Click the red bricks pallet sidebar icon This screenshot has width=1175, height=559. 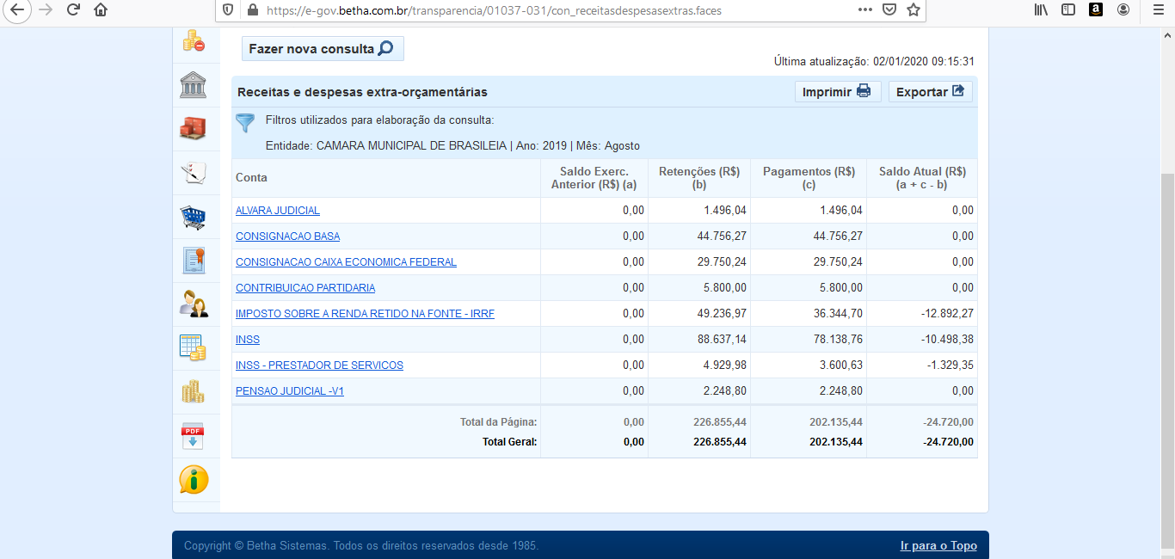194,129
